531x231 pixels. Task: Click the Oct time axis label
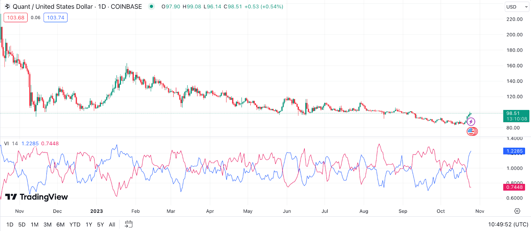[x=441, y=211]
